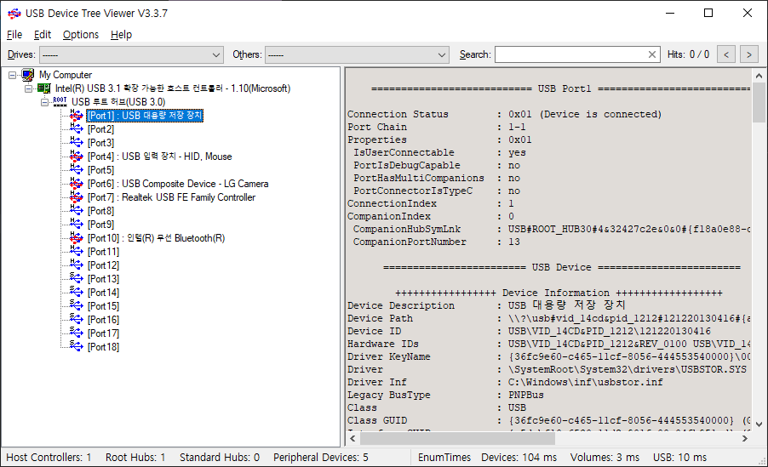Click the SuperSpeed USB icon beside Port17
Viewport: 768px width, 467px height.
76,333
